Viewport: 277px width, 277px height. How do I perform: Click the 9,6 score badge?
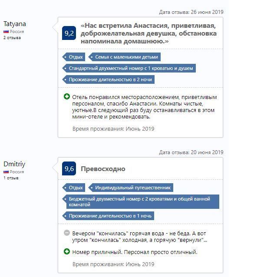click(x=69, y=168)
